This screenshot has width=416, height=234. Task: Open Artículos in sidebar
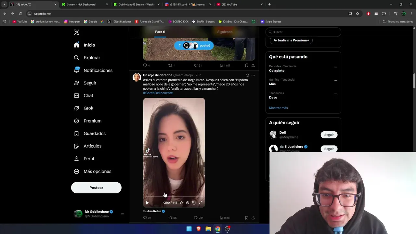point(87,146)
